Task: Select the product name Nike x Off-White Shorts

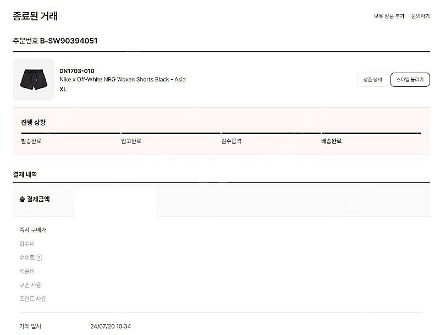Action: [122, 79]
